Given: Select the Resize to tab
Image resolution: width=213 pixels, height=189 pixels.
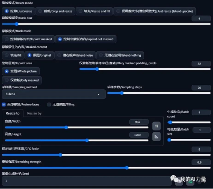Looking at the screenshot, I should coord(12,113).
